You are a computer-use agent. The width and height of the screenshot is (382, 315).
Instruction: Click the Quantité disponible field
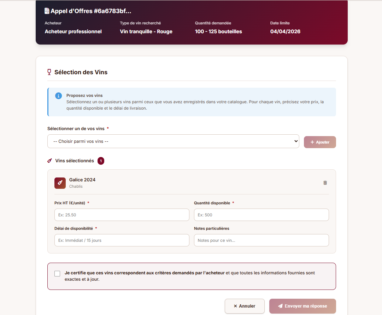[261, 215]
